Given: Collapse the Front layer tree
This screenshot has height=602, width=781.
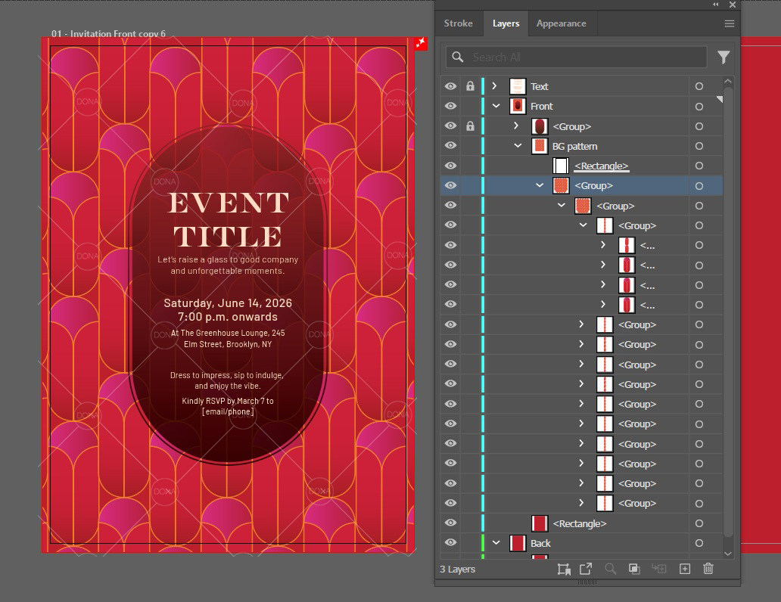Looking at the screenshot, I should [496, 106].
